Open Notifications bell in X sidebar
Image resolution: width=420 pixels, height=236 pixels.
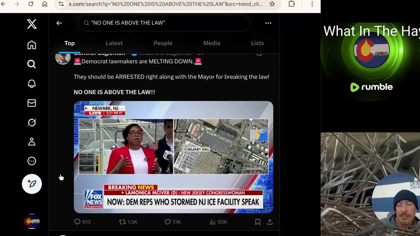point(32,84)
